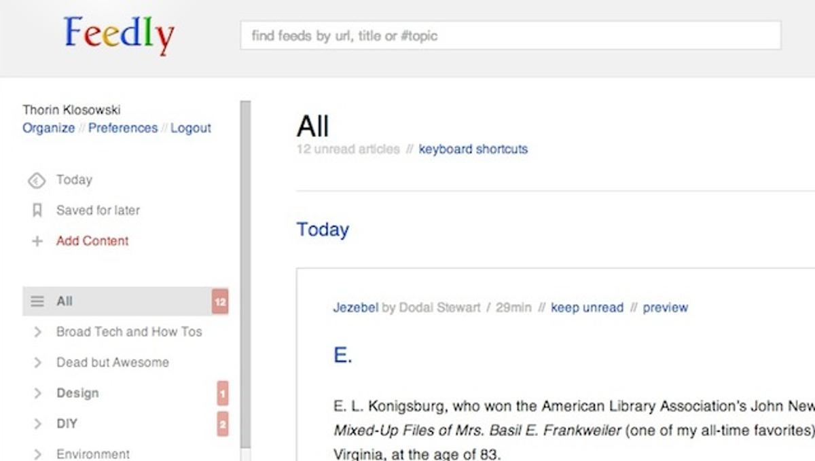Select Saved for later in sidebar
The image size is (815, 461).
(x=98, y=210)
